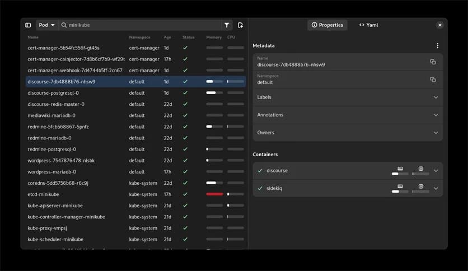Select pod wordpress-7547876478-nlsbk

click(x=136, y=161)
